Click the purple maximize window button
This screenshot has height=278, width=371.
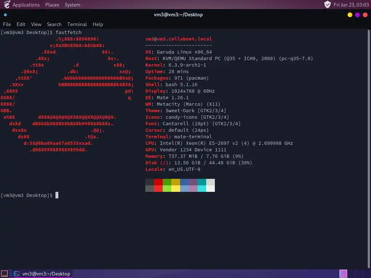(x=358, y=14)
